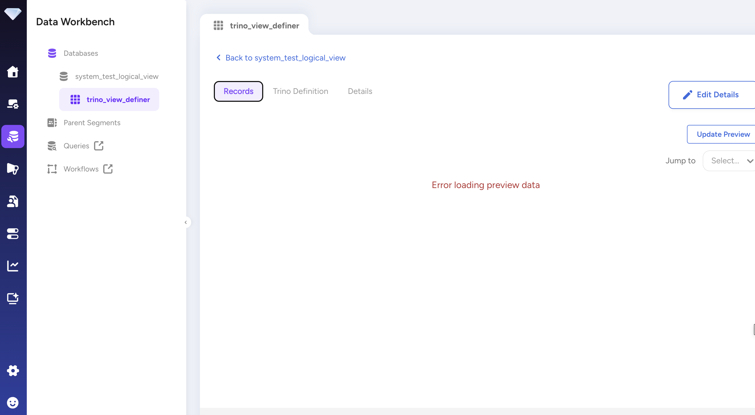Select the Records tab
This screenshot has height=415, width=755.
click(x=238, y=91)
